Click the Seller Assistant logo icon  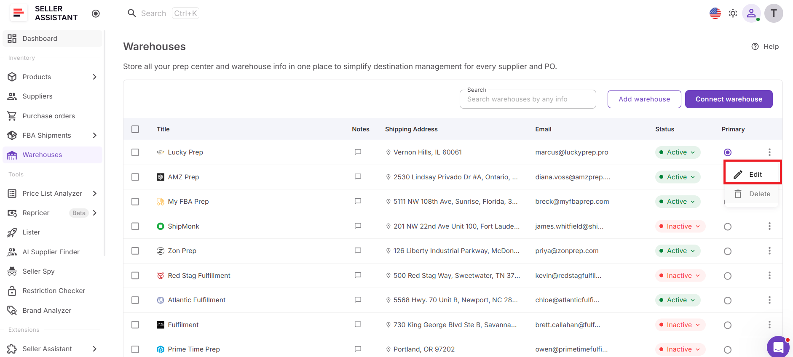(18, 13)
